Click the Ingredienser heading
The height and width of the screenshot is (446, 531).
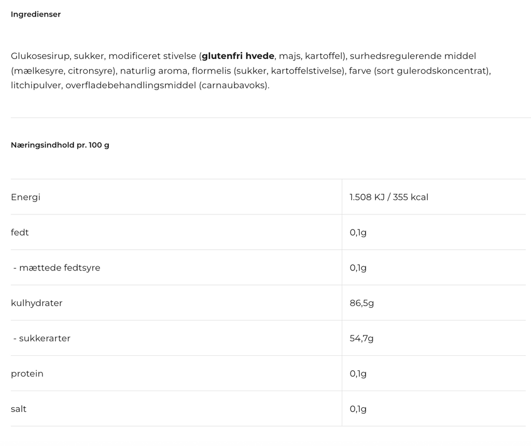click(36, 14)
